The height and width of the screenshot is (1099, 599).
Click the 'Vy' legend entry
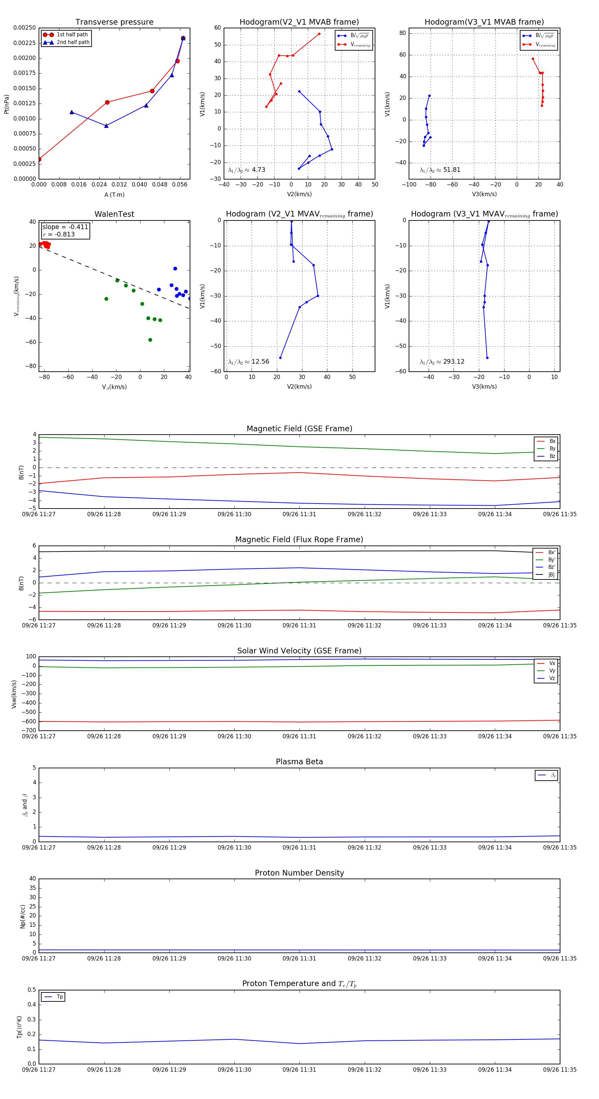(x=546, y=671)
